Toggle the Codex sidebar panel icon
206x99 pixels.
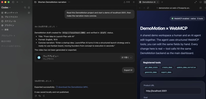coord(13,2)
